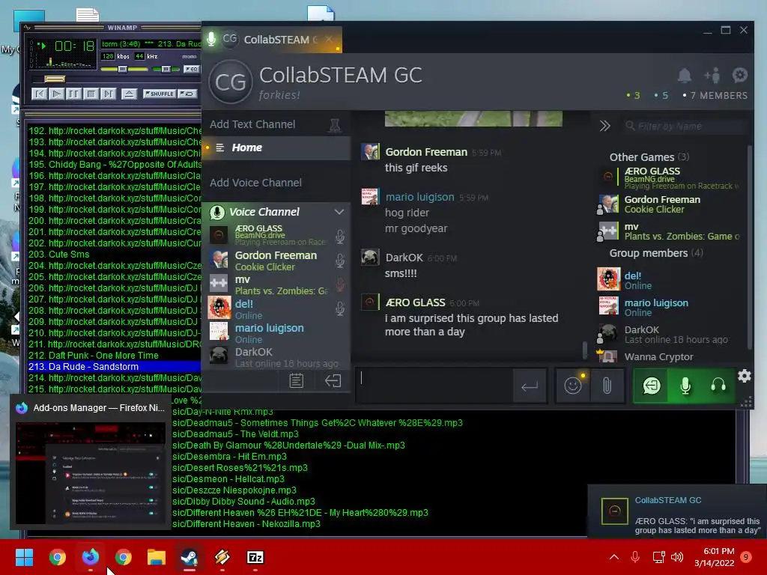The width and height of the screenshot is (767, 575).
Task: Open 7-Zip from the taskbar
Action: click(x=255, y=557)
